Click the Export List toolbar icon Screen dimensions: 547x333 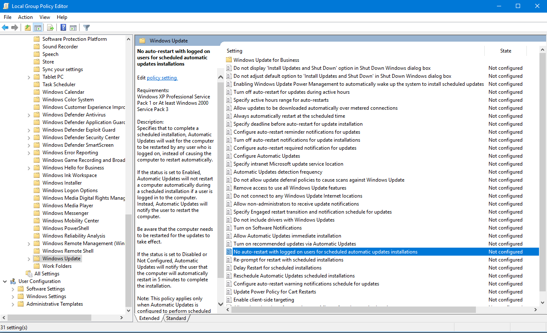click(x=50, y=28)
